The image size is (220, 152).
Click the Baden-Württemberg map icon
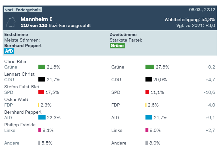tap(12, 22)
